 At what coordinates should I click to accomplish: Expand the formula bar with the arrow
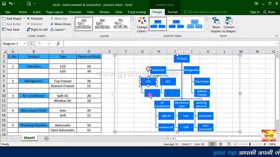click(276, 44)
